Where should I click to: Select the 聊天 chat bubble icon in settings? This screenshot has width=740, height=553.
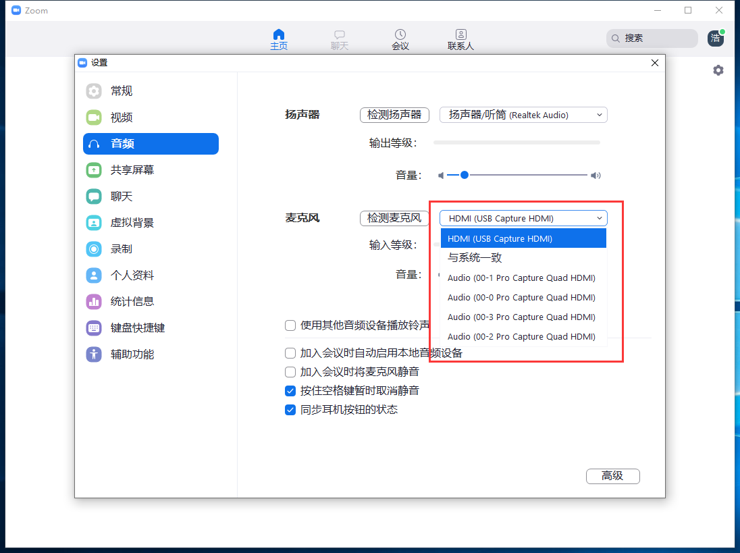[94, 196]
